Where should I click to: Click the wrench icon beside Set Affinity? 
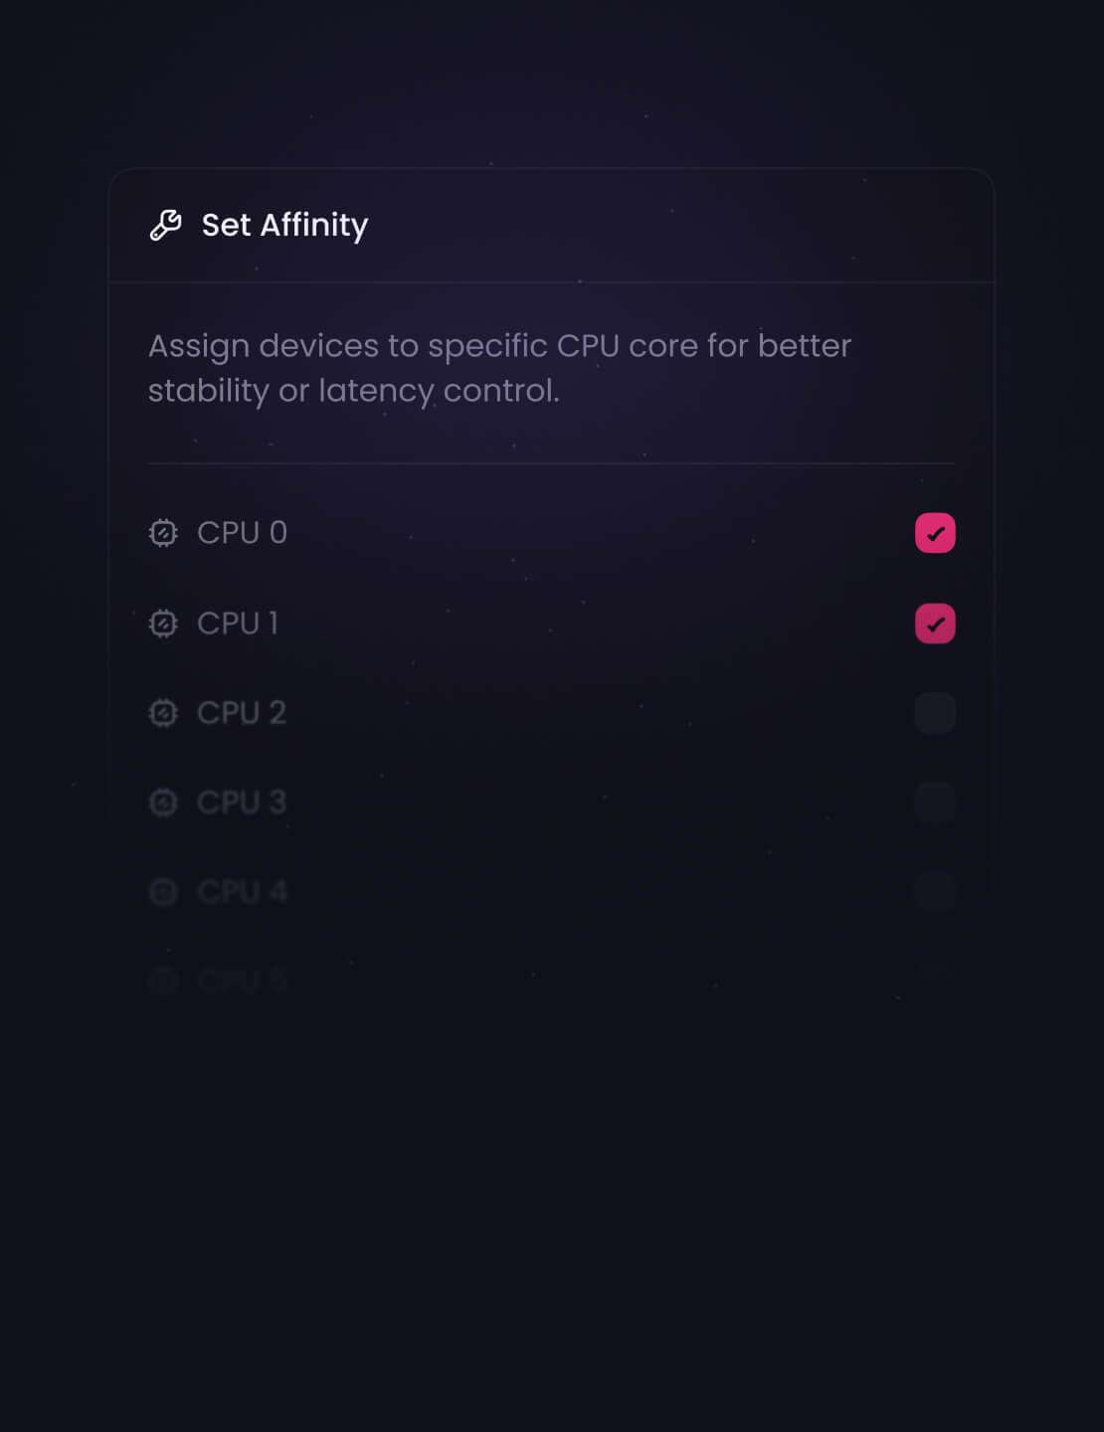click(164, 226)
